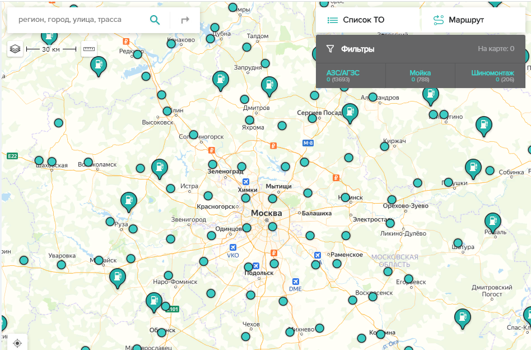Select gas station pin near Рошаль
This screenshot has width=531, height=350.
click(492, 222)
